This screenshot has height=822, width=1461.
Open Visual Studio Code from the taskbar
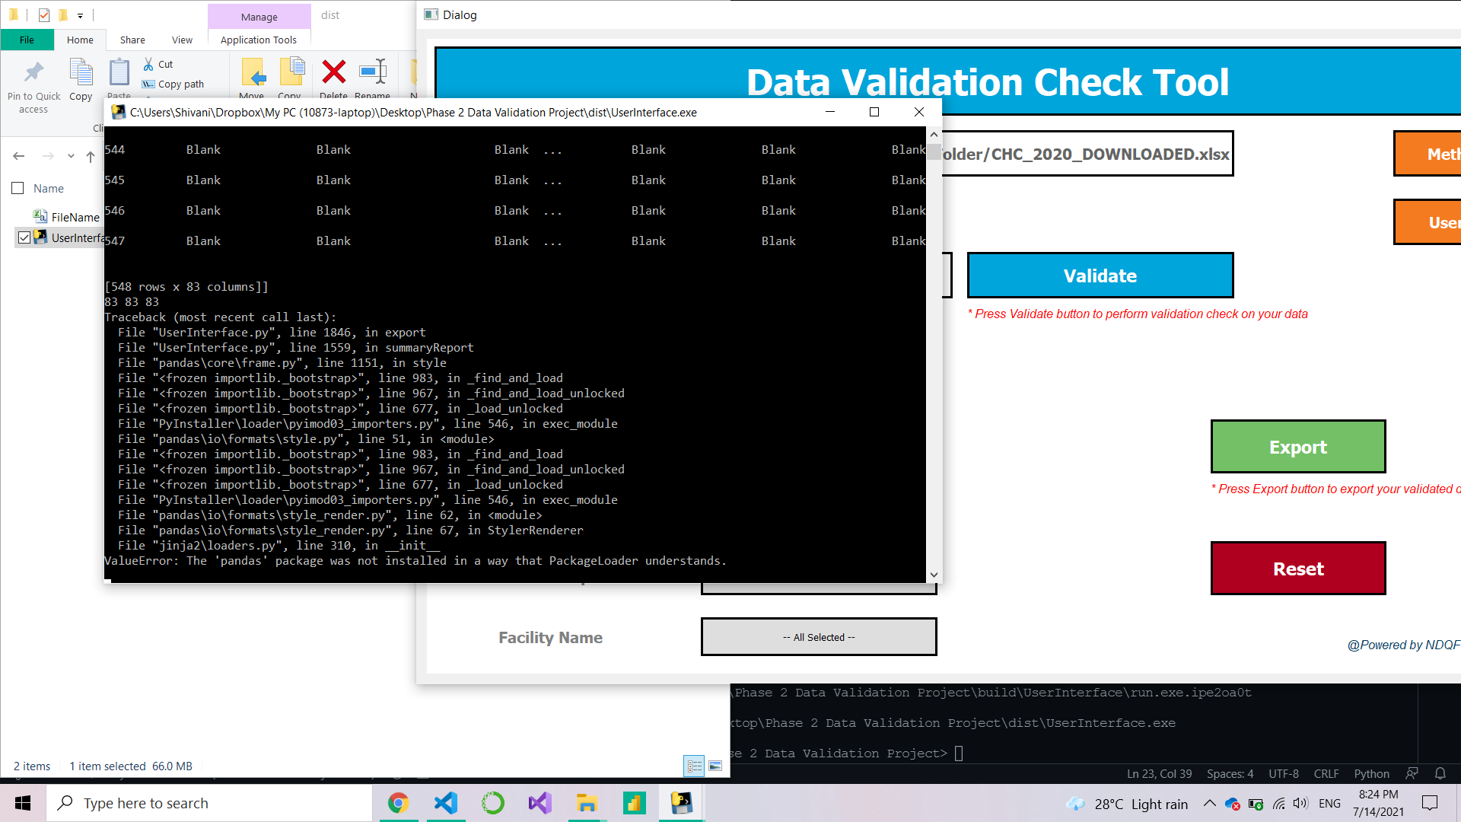[445, 802]
